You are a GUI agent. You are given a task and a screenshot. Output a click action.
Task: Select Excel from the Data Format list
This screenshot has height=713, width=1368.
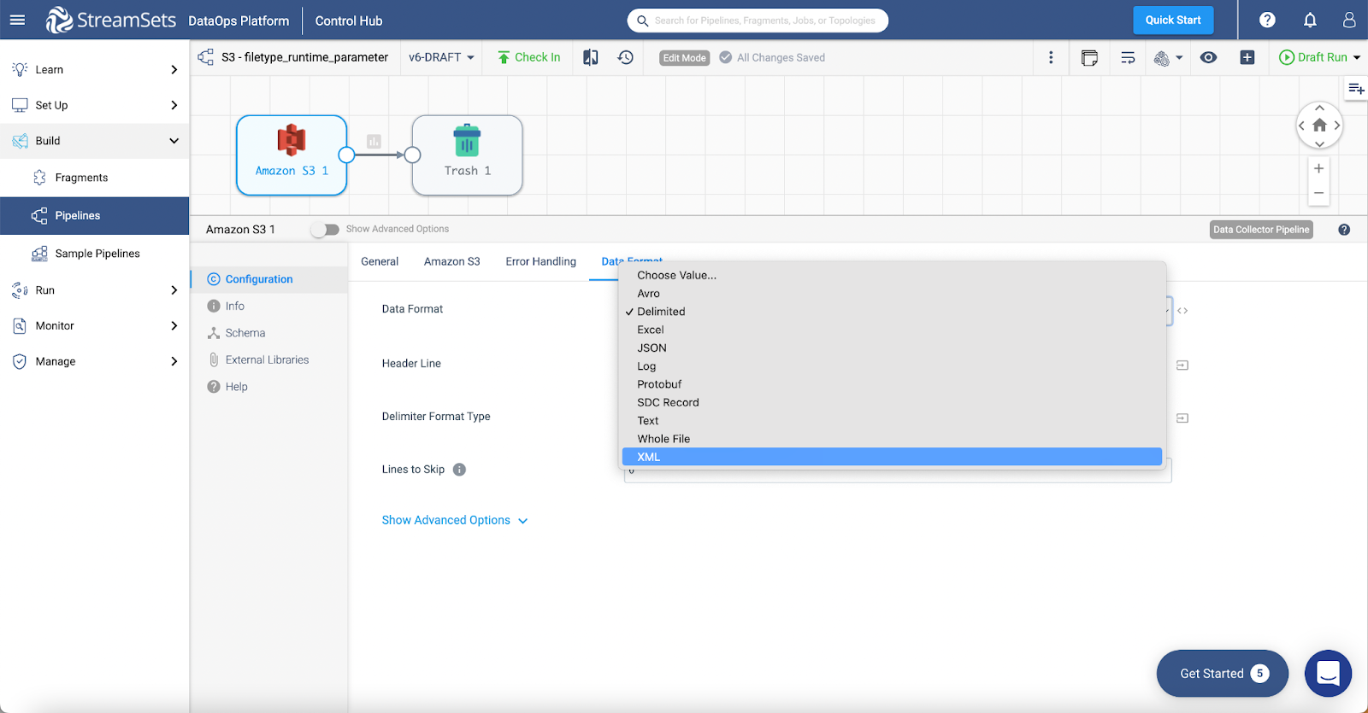[x=892, y=330]
